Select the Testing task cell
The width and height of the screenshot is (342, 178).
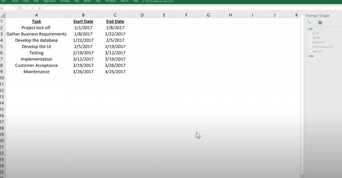coord(37,53)
